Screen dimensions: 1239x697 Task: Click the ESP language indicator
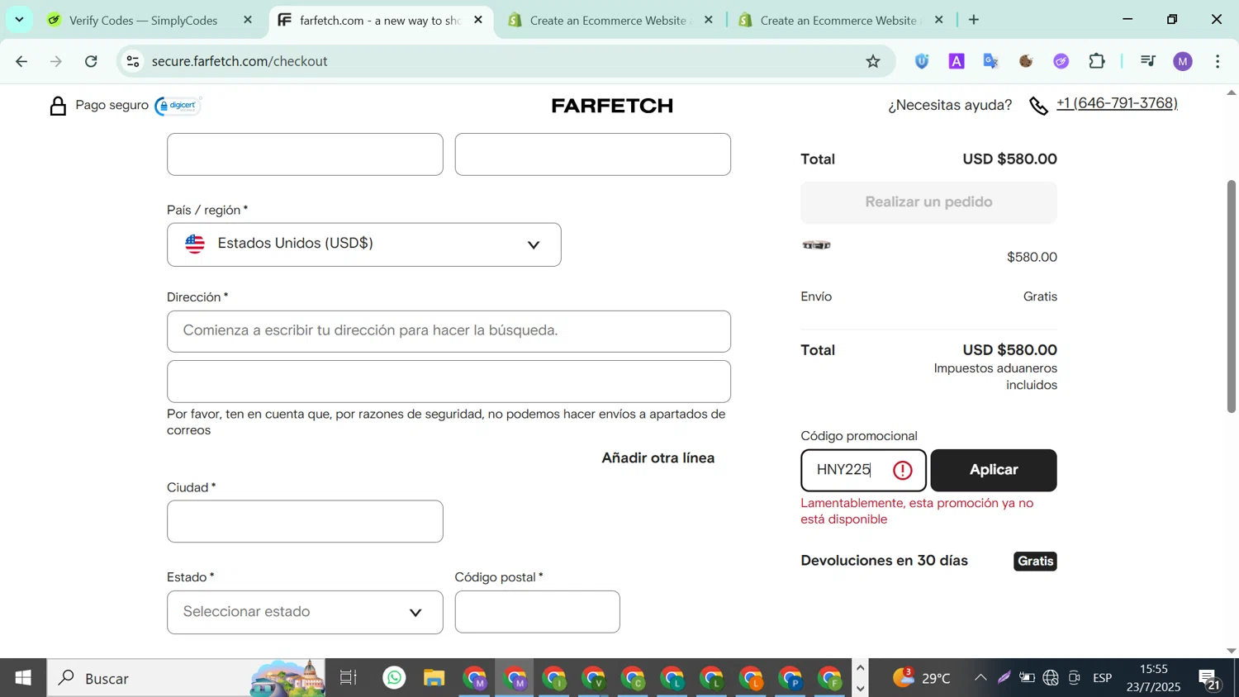point(1102,678)
